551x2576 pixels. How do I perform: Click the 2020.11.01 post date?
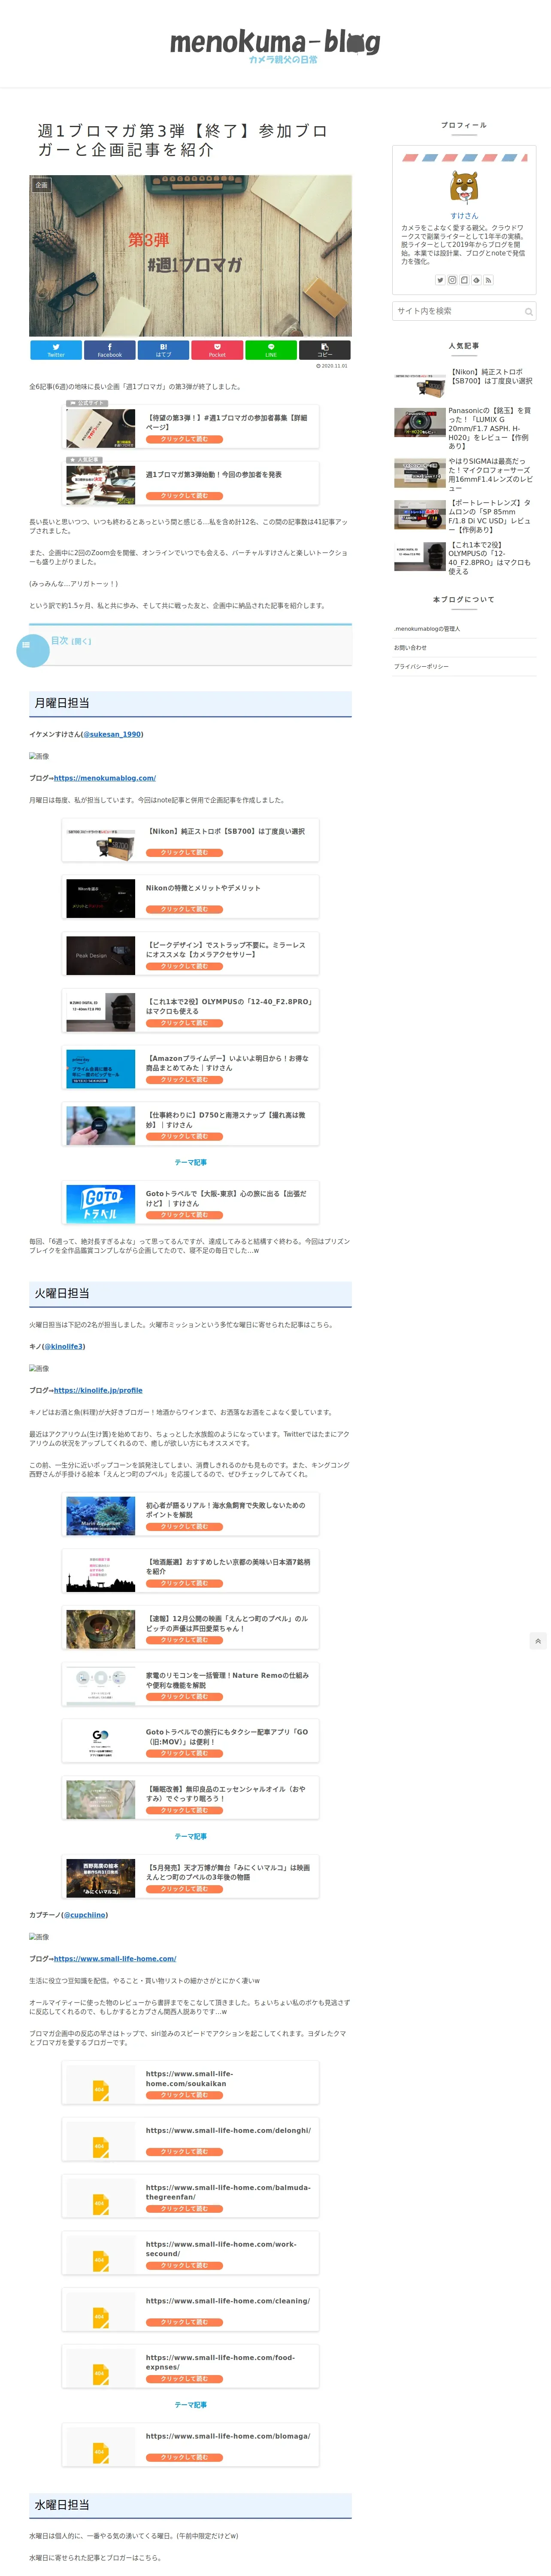[332, 366]
